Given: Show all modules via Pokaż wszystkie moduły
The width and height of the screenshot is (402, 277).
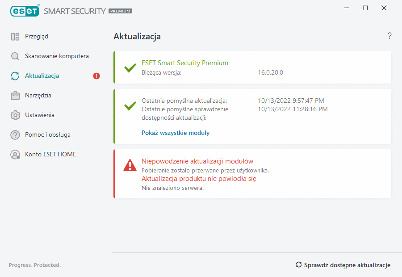Looking at the screenshot, I should (176, 133).
